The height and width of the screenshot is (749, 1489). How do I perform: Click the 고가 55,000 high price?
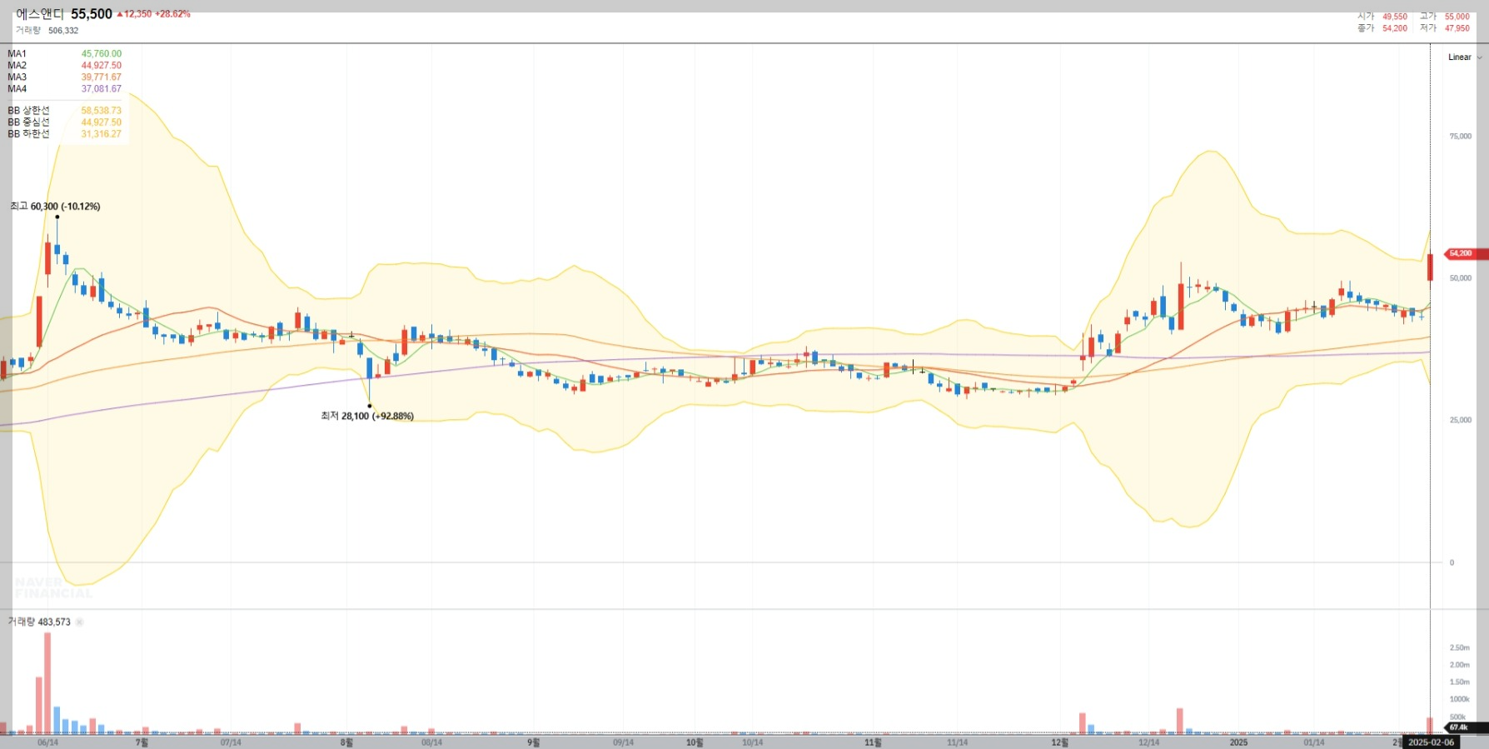coord(1445,17)
